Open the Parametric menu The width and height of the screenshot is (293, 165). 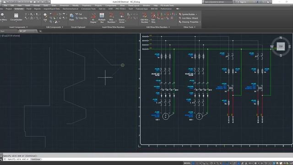point(87,5)
